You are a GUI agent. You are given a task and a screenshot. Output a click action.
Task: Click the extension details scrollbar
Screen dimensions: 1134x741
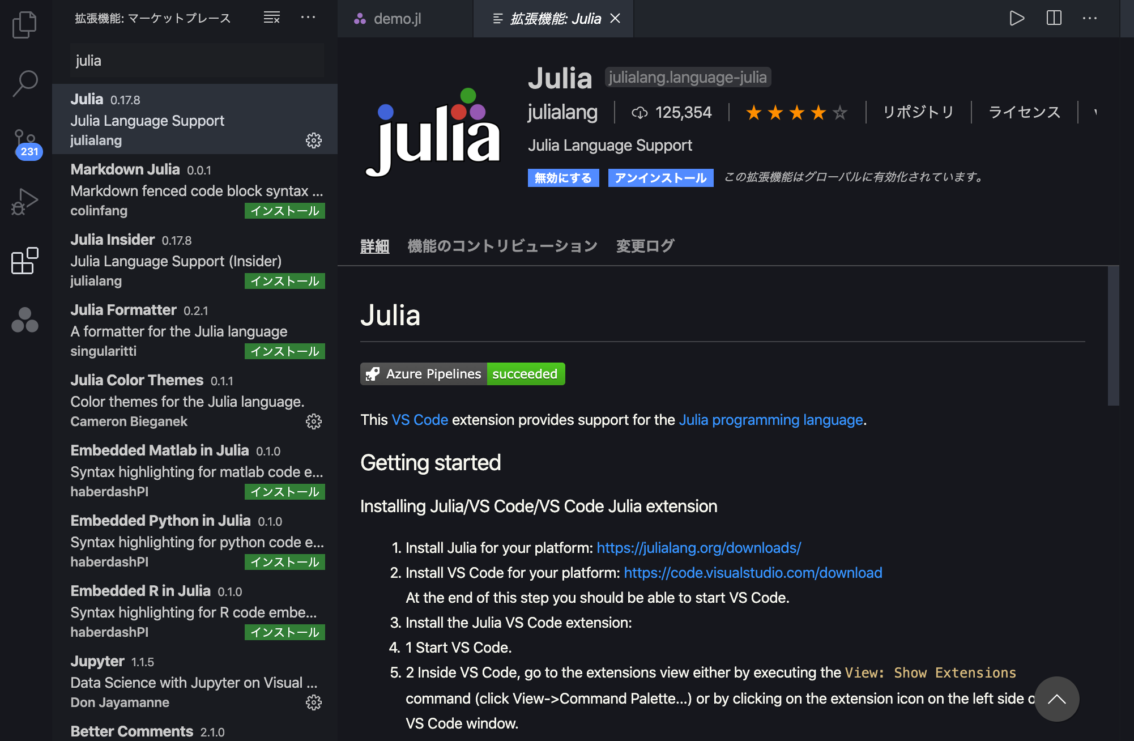coord(1113,335)
